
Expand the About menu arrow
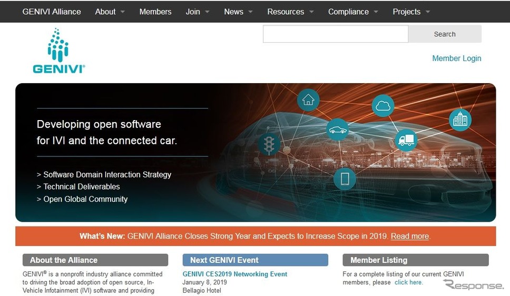click(x=123, y=12)
